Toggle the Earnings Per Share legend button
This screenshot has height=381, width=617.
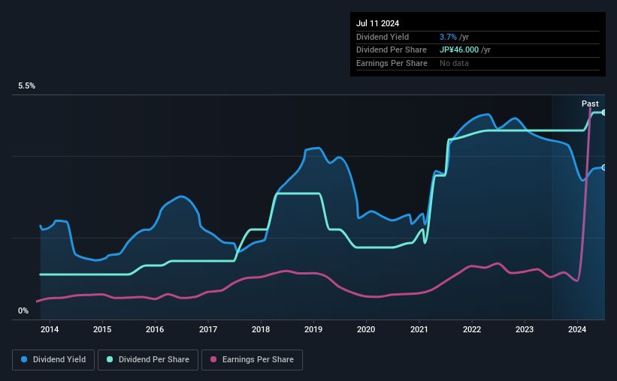click(252, 360)
